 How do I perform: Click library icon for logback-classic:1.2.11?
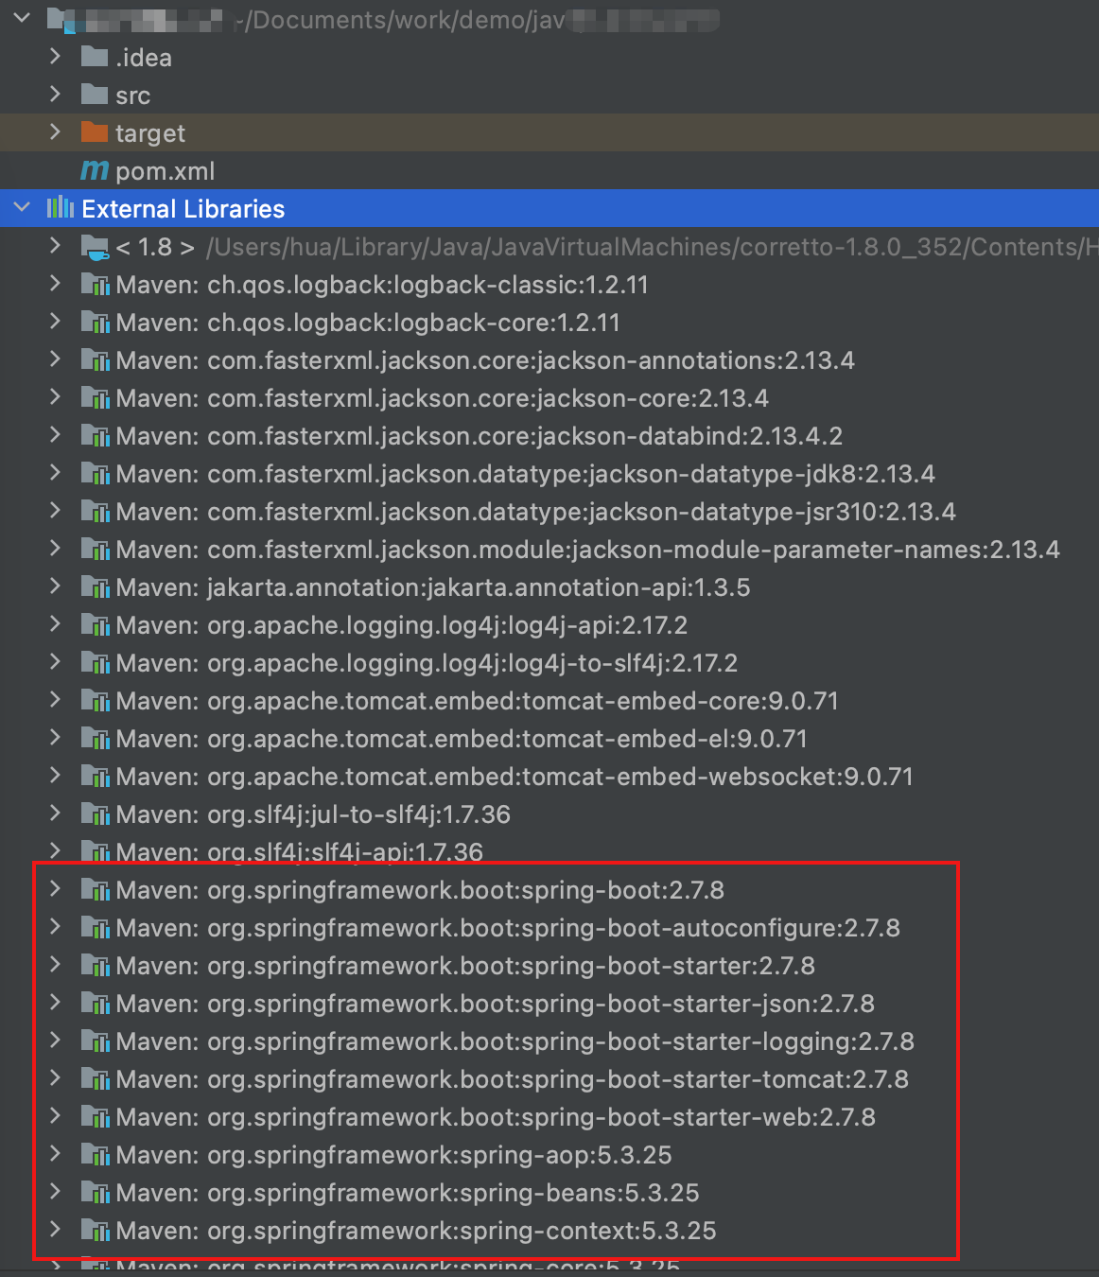click(96, 285)
